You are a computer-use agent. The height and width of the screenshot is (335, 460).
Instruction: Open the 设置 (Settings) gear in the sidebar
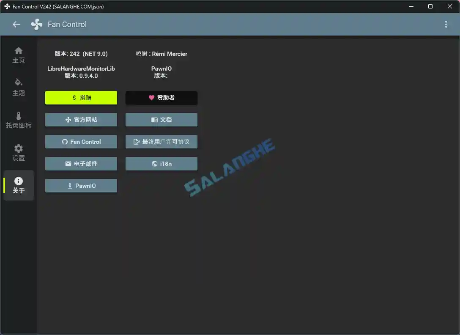(19, 152)
